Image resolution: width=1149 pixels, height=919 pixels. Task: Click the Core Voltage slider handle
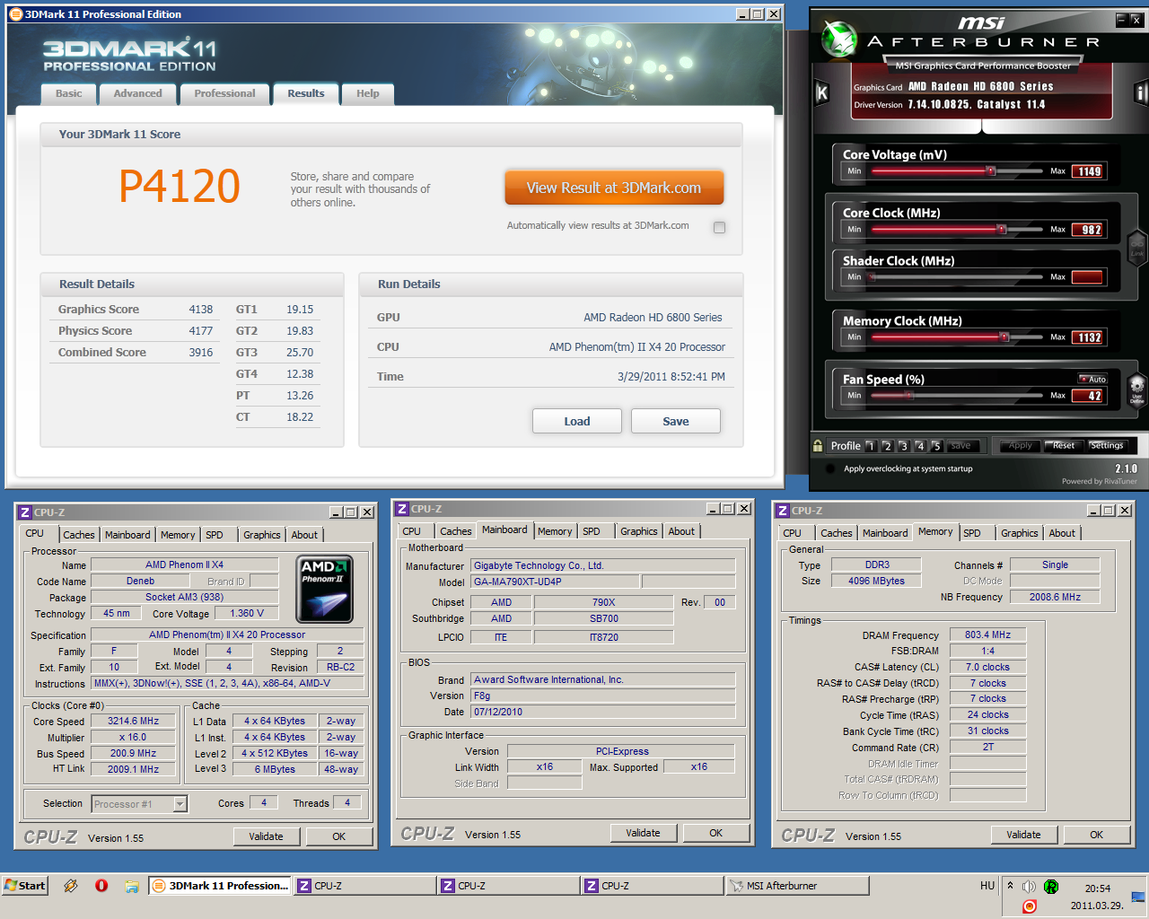991,171
